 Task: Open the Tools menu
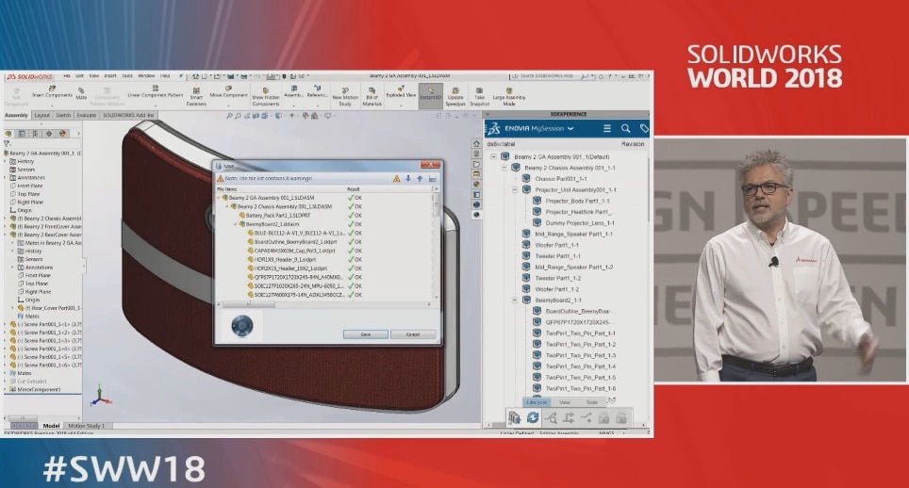[x=127, y=75]
